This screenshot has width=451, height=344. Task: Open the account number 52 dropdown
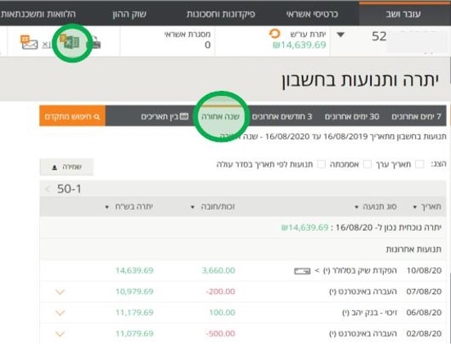(x=341, y=35)
